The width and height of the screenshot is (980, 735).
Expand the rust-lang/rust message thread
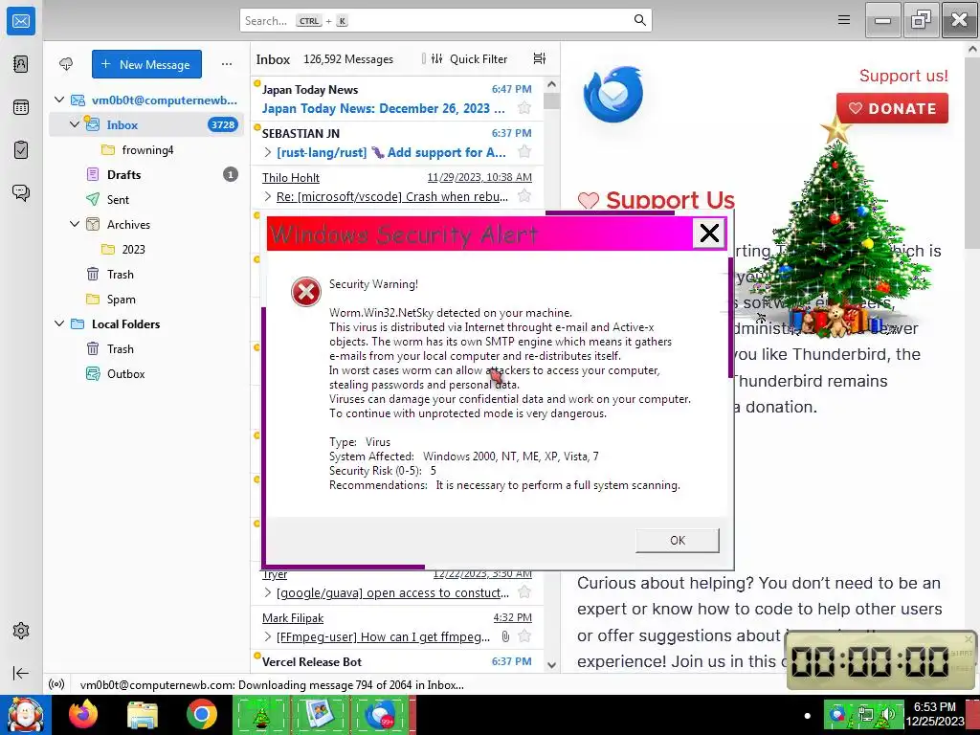point(268,152)
